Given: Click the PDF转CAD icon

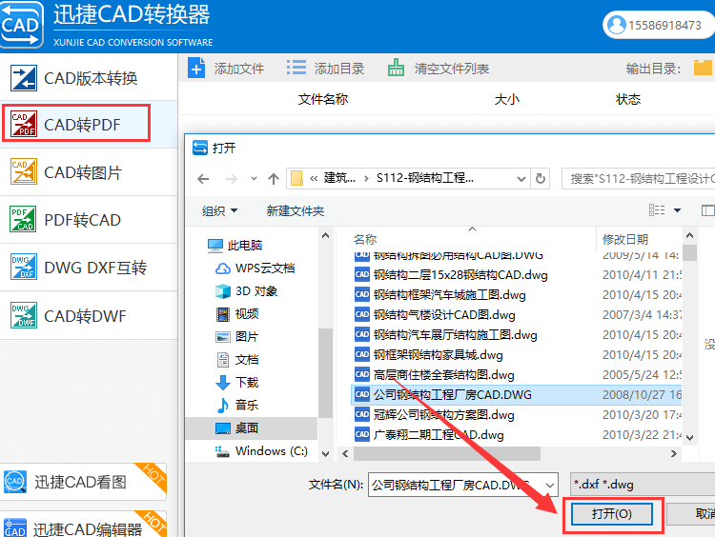Looking at the screenshot, I should 23,219.
